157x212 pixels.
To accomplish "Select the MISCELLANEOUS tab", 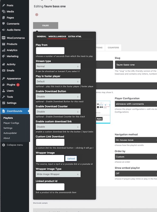I will coord(57,37).
